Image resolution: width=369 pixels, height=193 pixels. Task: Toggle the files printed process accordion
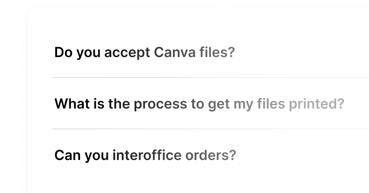pos(199,104)
